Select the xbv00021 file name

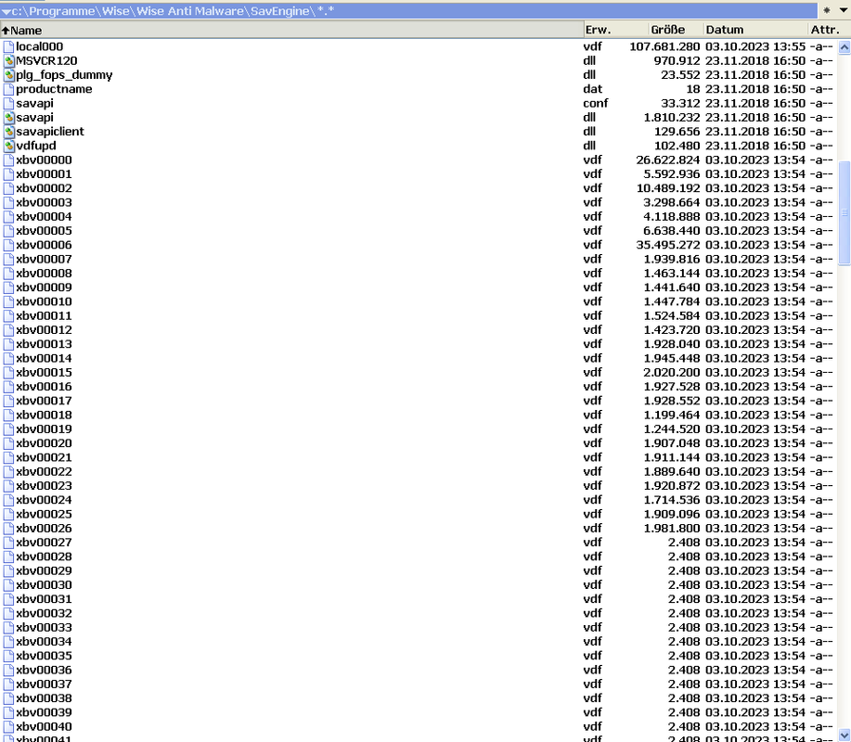(x=44, y=457)
